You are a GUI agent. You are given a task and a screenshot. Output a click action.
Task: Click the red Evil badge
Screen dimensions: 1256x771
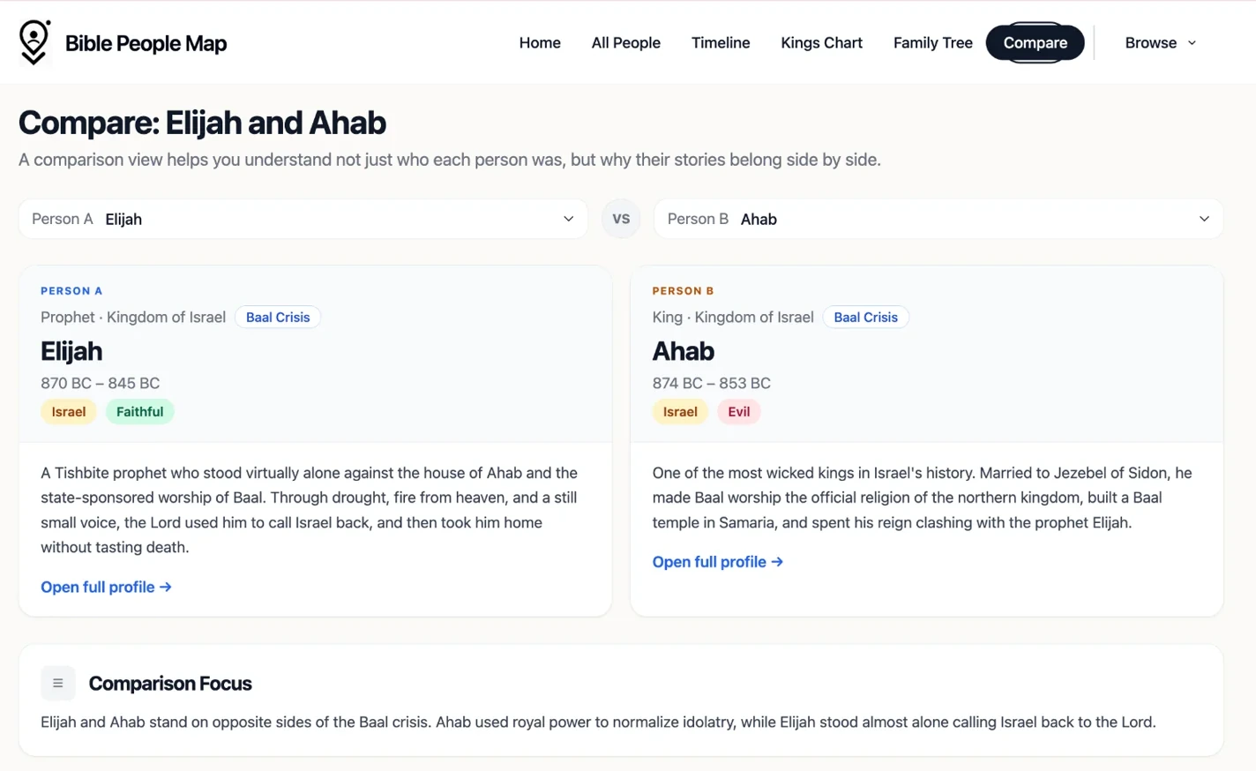tap(738, 412)
